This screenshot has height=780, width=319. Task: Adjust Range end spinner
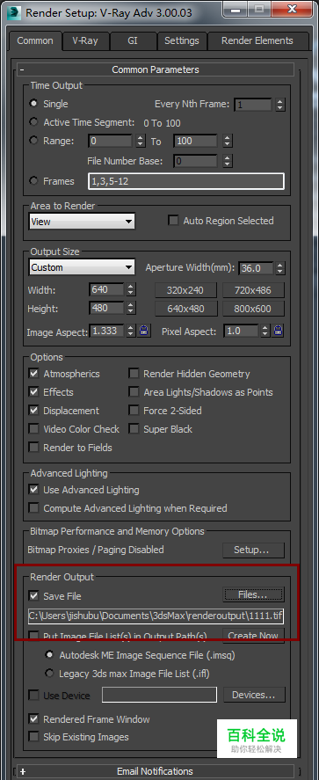coord(228,141)
